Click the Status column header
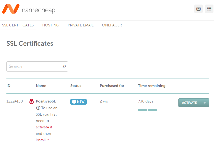 (x=76, y=86)
